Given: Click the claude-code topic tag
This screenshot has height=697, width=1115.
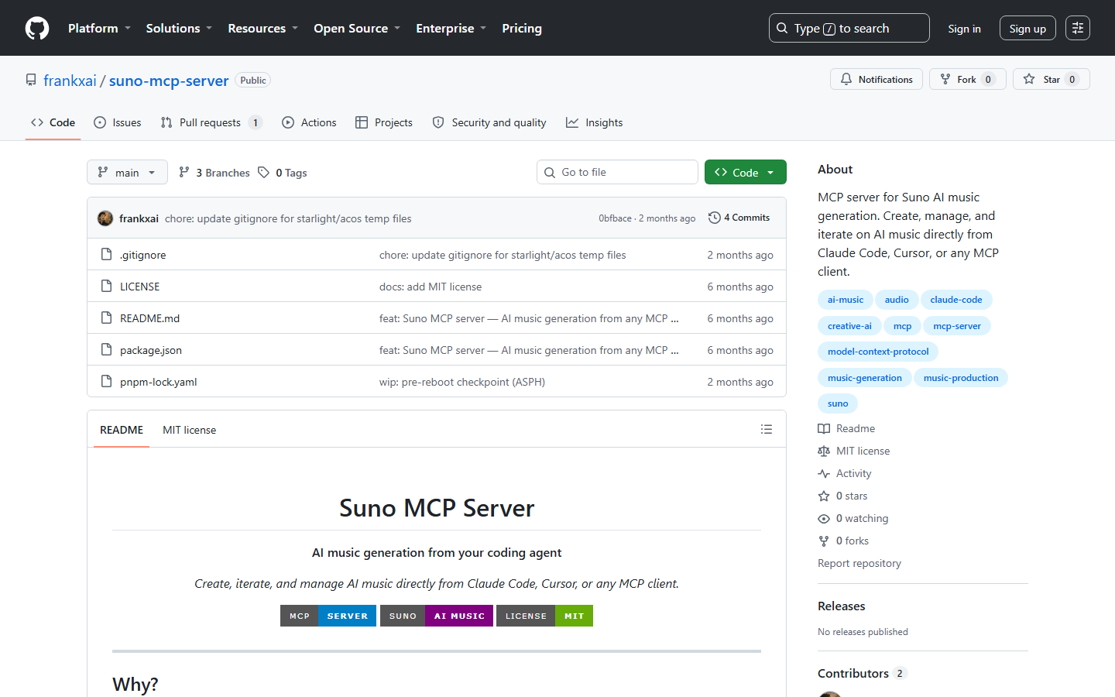Looking at the screenshot, I should (956, 300).
